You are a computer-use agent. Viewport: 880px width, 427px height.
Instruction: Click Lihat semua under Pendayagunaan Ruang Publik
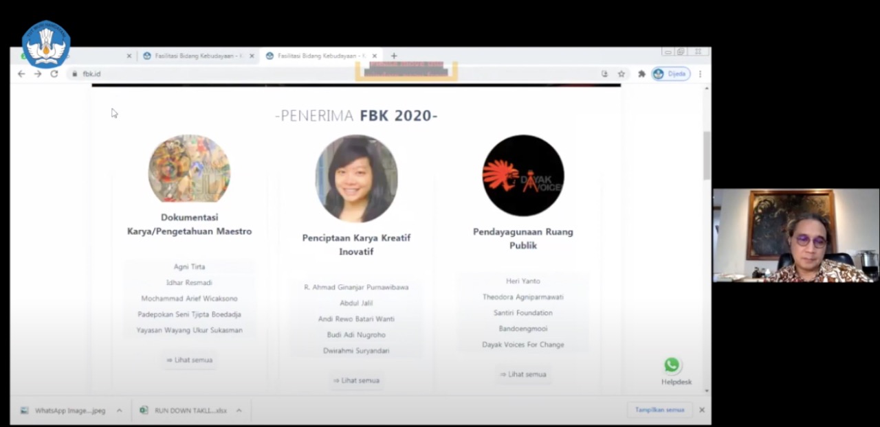click(x=523, y=374)
